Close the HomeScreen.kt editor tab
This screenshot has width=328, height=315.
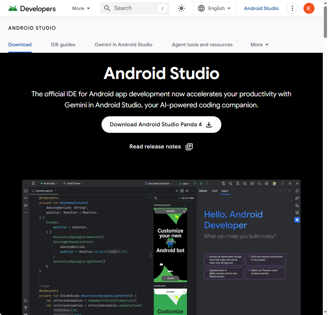(x=56, y=191)
